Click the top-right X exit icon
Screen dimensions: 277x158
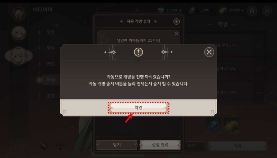point(267,11)
